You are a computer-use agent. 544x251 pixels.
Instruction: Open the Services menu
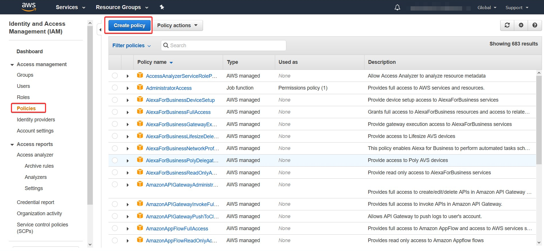click(x=70, y=7)
